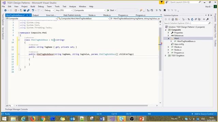Toggle Show All Files in Solution Explorer
218x122 pixels.
199,19
